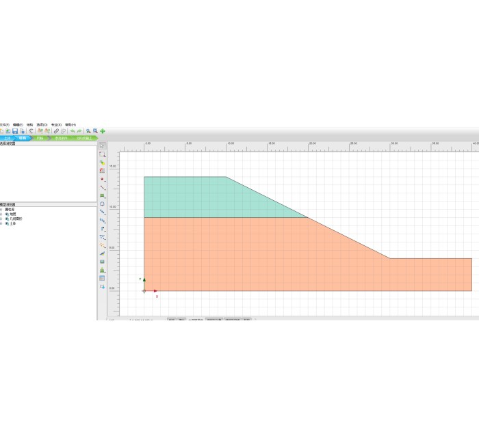Select the blue line load tool

pos(102,212)
